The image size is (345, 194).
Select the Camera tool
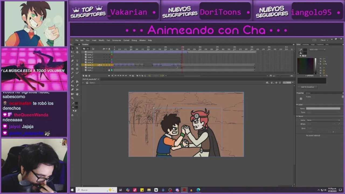coord(72,94)
